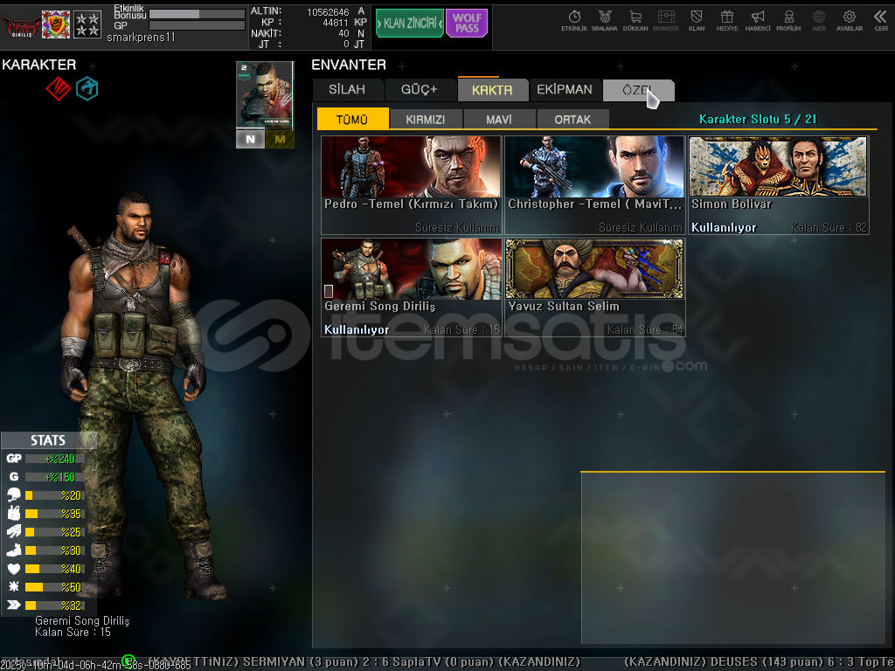
Task: Open the Wolf Pass button
Action: (467, 24)
